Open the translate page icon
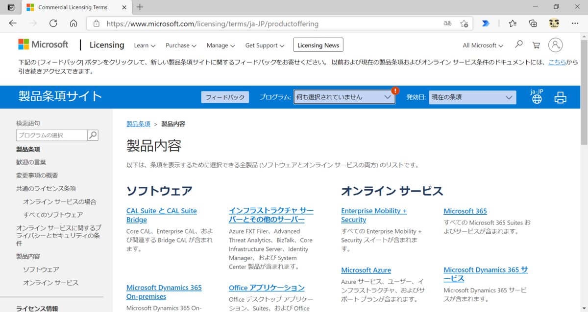Viewport: 588px width, 312px height. [447, 23]
